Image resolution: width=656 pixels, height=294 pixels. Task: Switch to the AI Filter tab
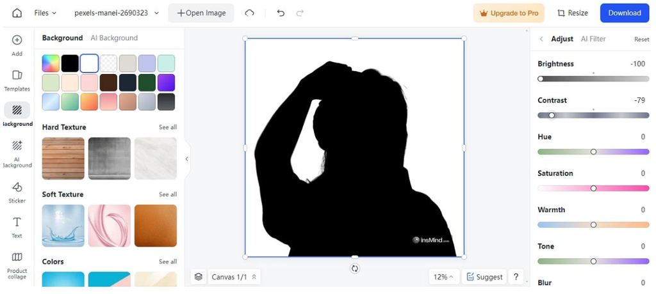pos(593,39)
